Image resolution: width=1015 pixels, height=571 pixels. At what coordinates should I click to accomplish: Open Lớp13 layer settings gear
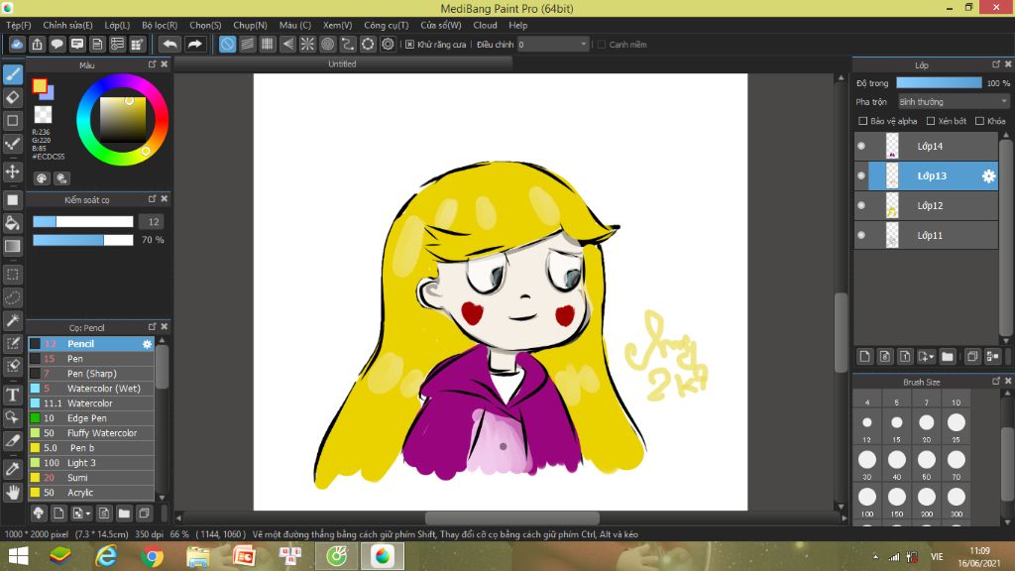[x=988, y=176]
